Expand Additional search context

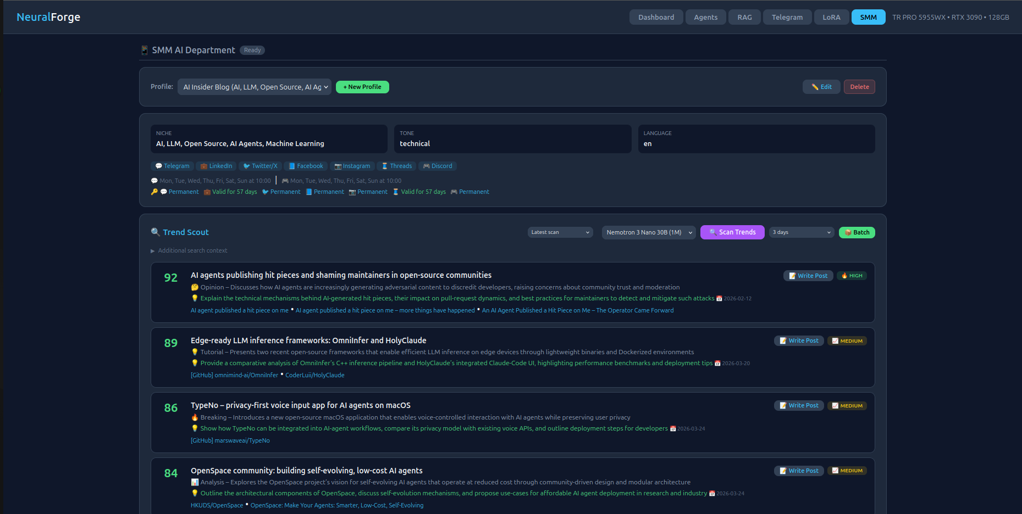(x=189, y=250)
